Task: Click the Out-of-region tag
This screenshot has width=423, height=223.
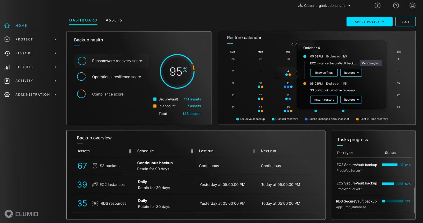Action: point(370,63)
